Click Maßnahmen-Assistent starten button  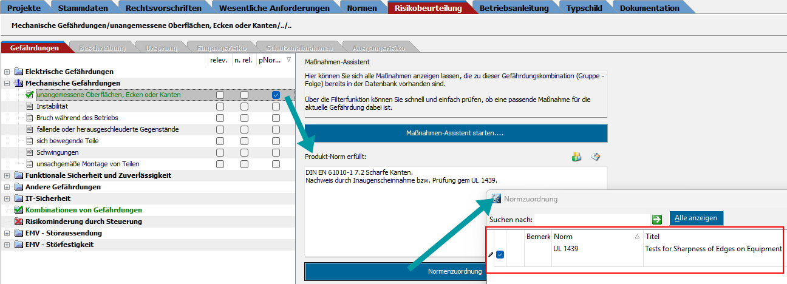pyautogui.click(x=455, y=133)
